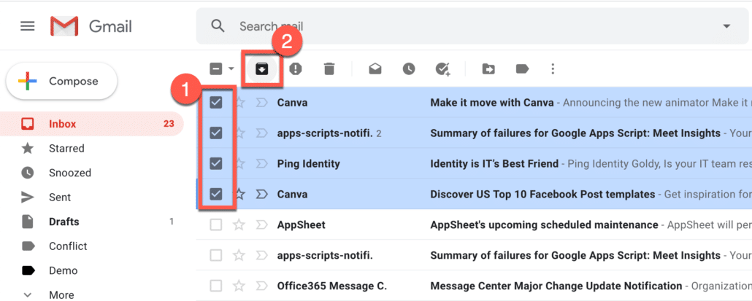This screenshot has width=752, height=301.
Task: Open the More options three-dot menu
Action: tap(553, 69)
